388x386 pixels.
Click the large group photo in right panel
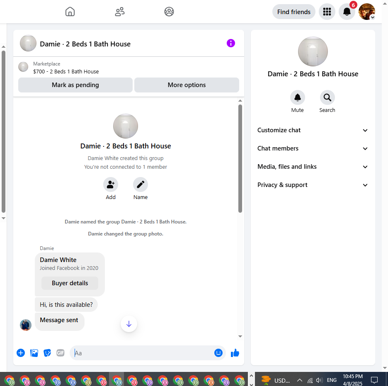point(313,51)
